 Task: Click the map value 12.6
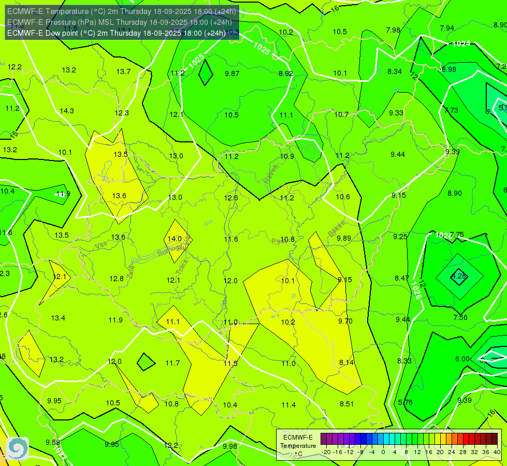point(231,198)
